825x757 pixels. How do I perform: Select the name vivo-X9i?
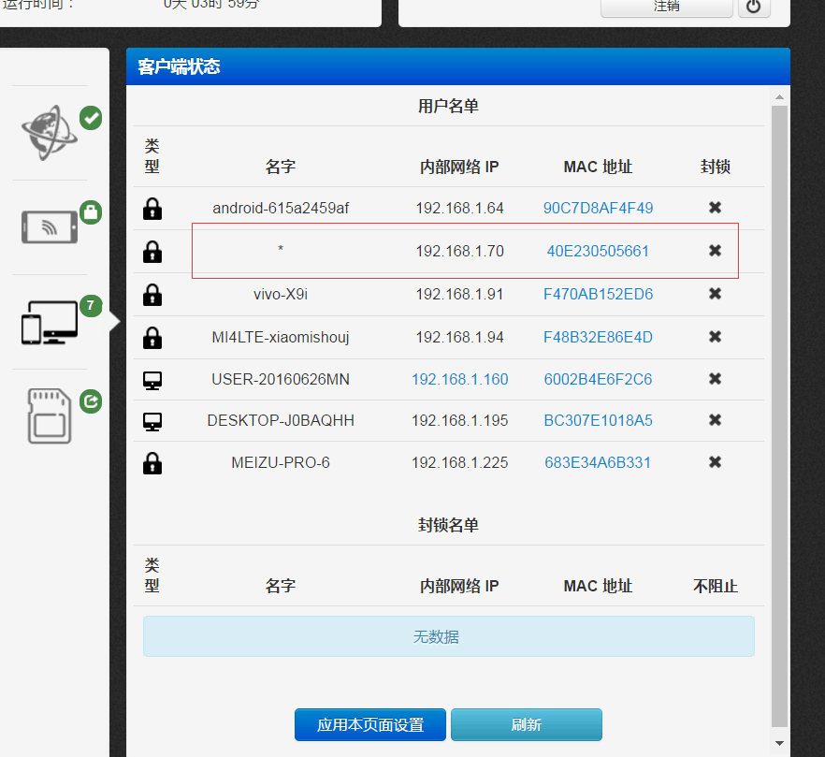[x=281, y=294]
